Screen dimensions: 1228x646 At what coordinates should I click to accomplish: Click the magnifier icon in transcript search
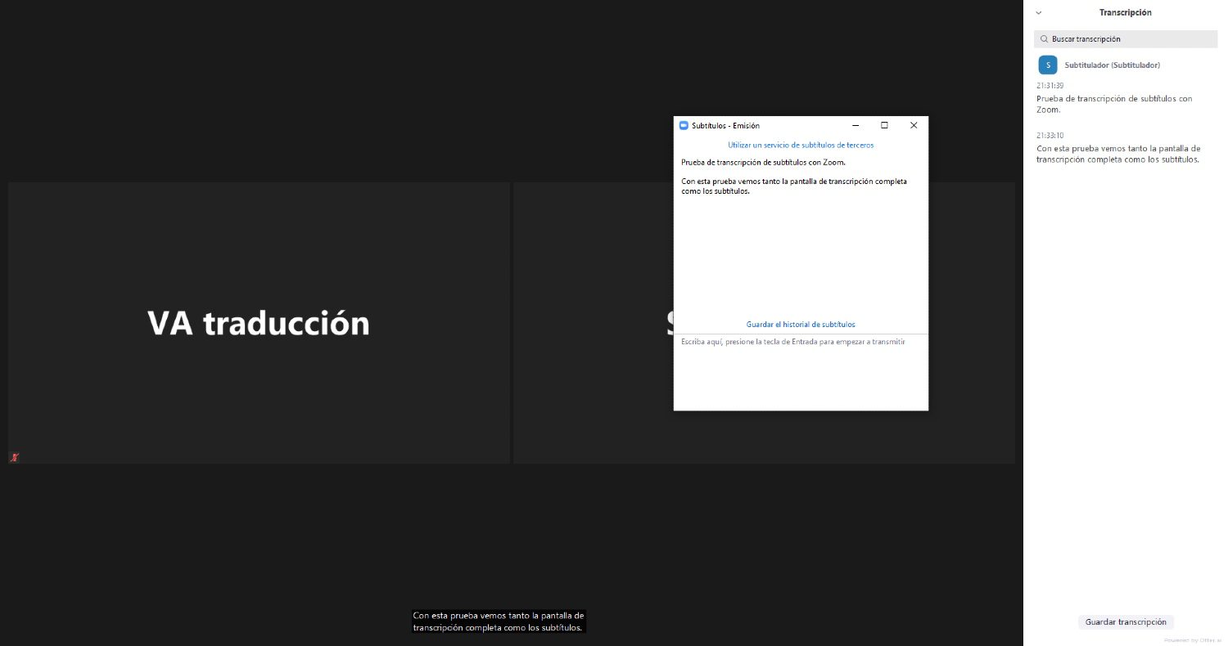tap(1045, 39)
